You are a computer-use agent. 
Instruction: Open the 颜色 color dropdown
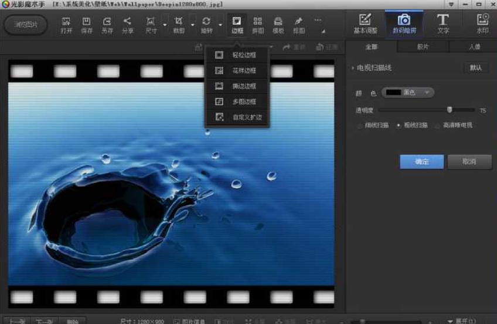point(408,92)
